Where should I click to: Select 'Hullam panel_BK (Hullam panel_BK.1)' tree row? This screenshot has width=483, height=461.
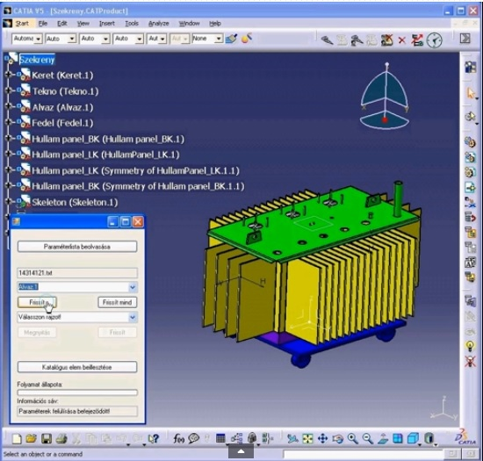[108, 139]
